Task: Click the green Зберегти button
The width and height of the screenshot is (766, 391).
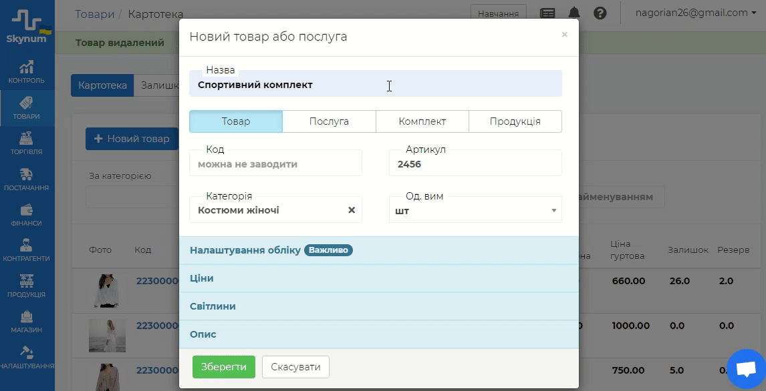Action: (224, 367)
